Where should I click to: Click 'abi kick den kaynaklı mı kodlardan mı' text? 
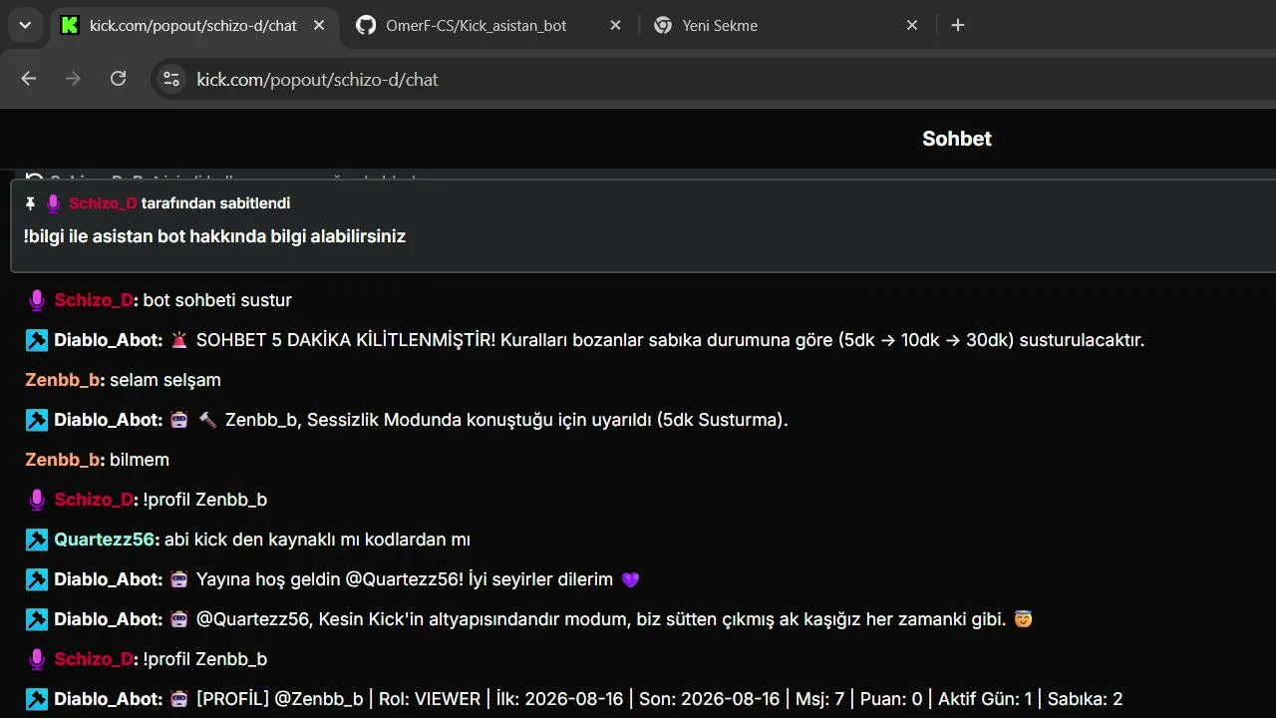pos(317,539)
